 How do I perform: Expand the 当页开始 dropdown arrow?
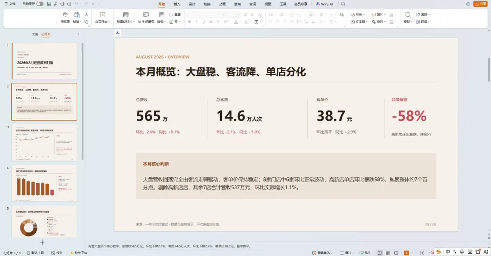pos(109,22)
